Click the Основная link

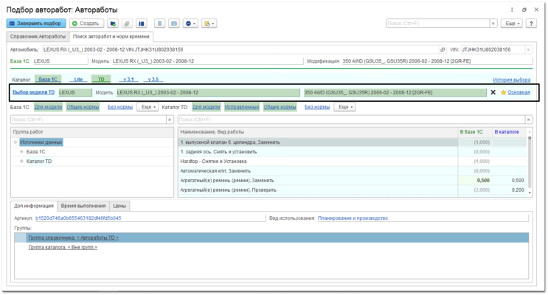tap(518, 92)
